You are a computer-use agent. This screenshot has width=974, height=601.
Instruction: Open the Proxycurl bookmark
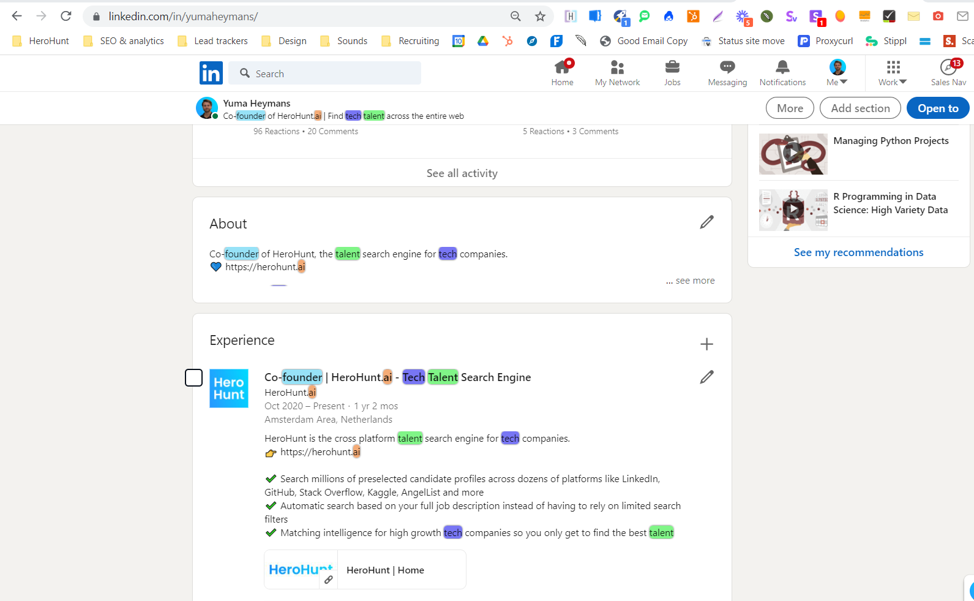click(x=825, y=41)
